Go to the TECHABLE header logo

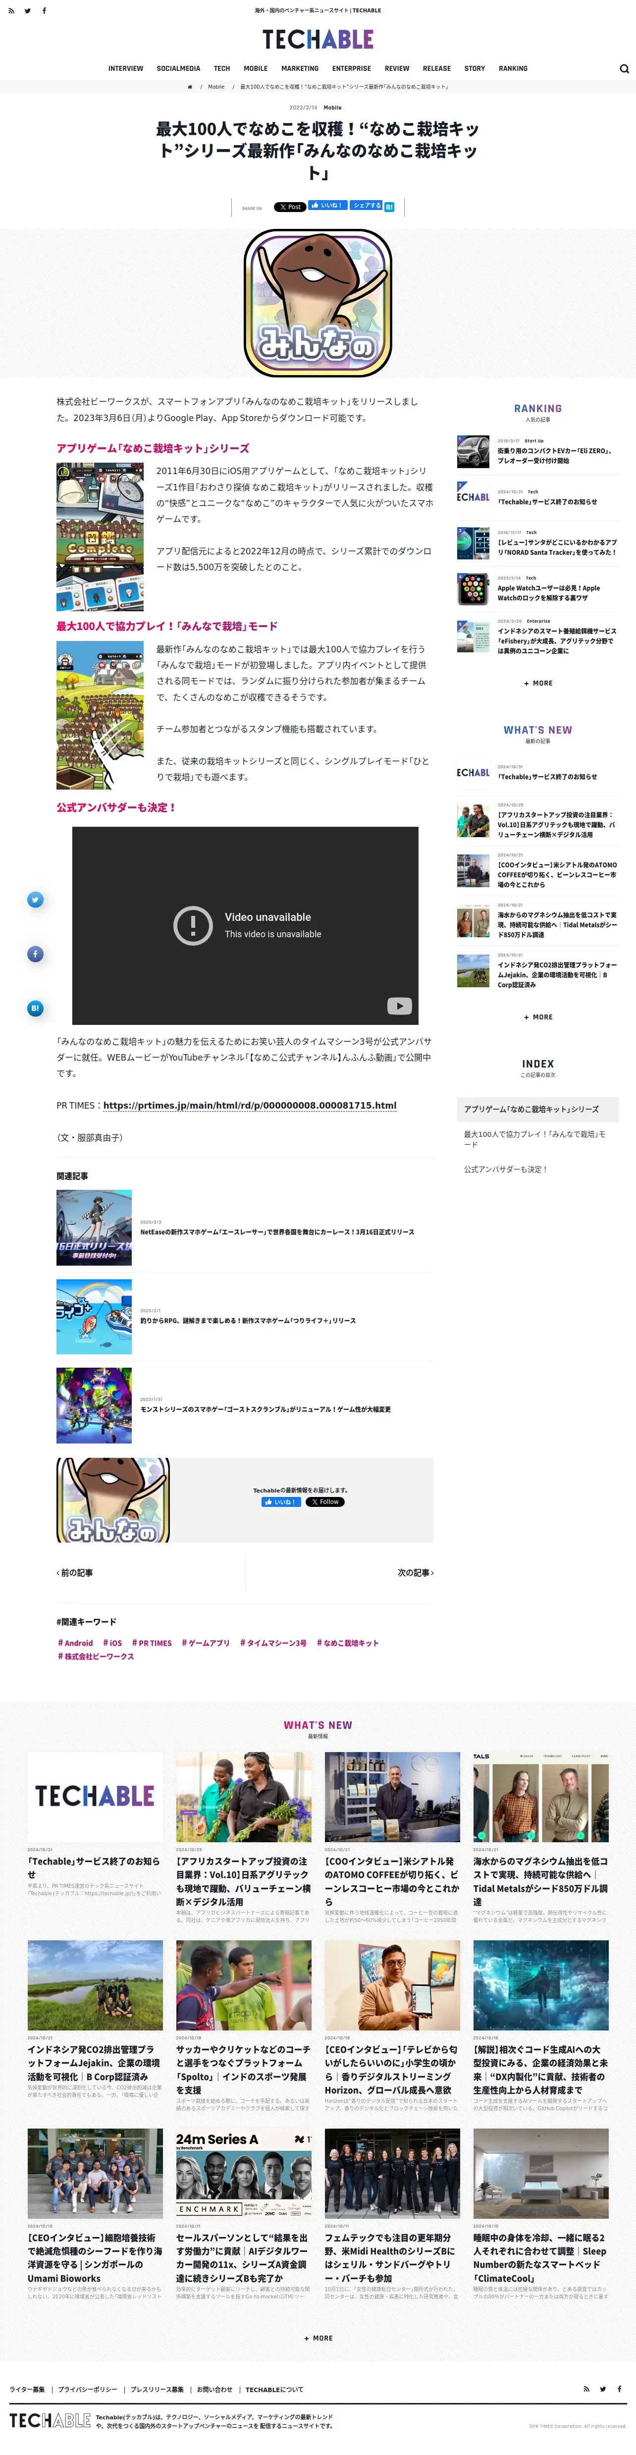point(318,39)
